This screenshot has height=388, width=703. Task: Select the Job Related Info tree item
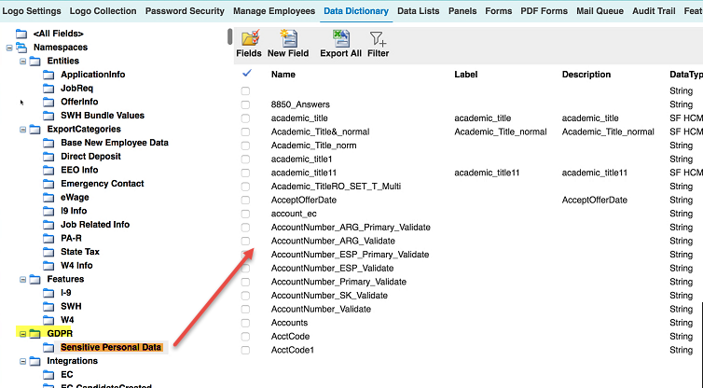[95, 224]
